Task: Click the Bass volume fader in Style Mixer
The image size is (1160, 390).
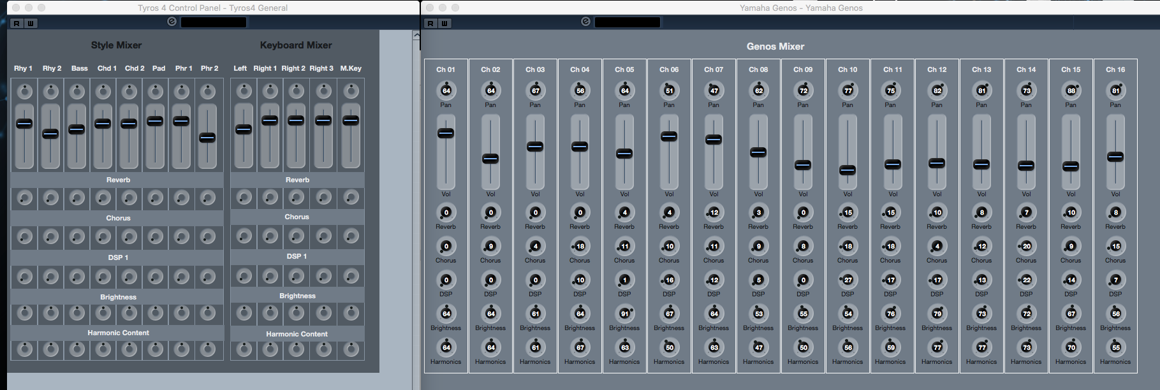Action: click(x=77, y=129)
